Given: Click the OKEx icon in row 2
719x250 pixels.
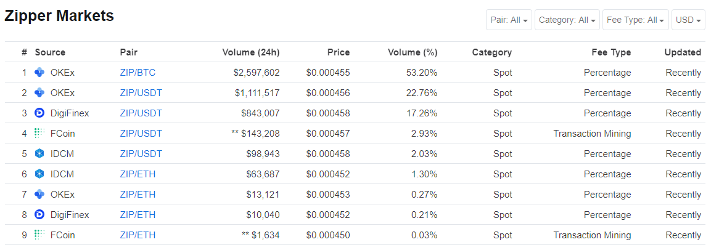Looking at the screenshot, I should point(40,92).
